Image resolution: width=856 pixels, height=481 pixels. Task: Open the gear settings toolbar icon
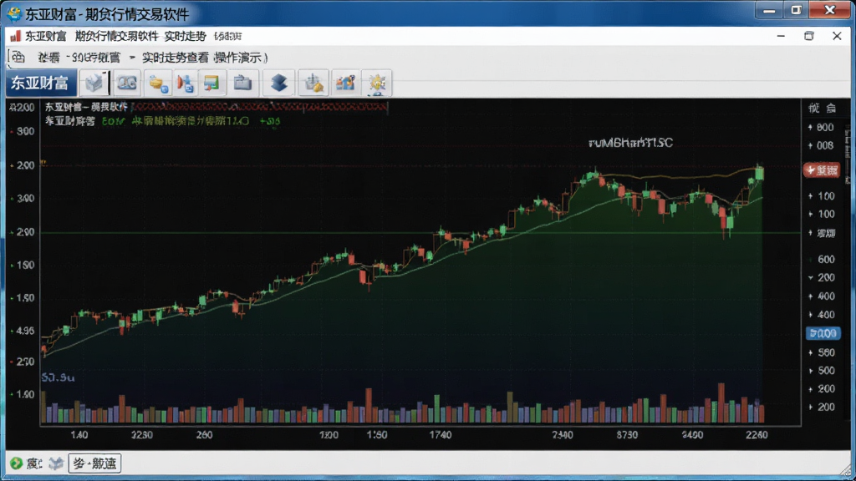[377, 83]
